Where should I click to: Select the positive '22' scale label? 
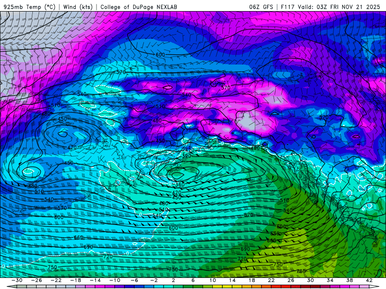[x=271, y=280]
